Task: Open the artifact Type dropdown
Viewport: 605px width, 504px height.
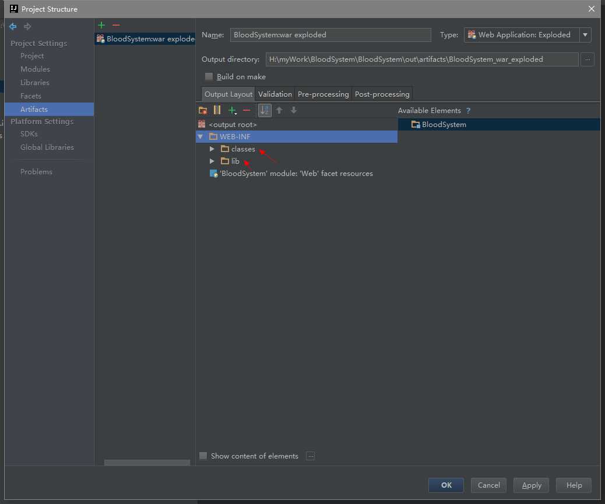Action: [585, 35]
